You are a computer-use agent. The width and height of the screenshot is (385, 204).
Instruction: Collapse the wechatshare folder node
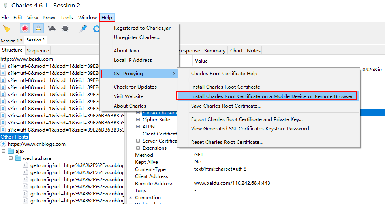click(x=11, y=158)
